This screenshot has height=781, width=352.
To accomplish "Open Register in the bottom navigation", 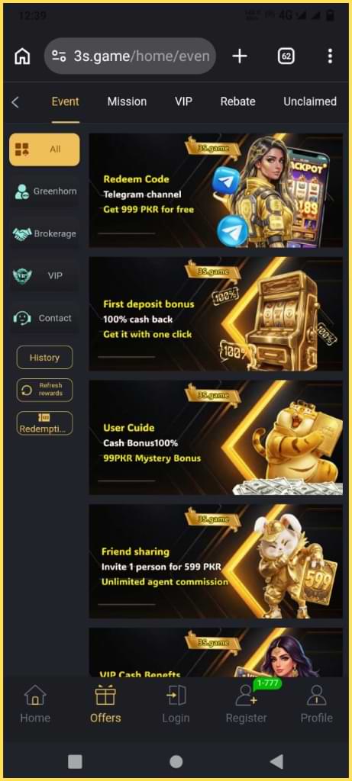I will point(247,703).
